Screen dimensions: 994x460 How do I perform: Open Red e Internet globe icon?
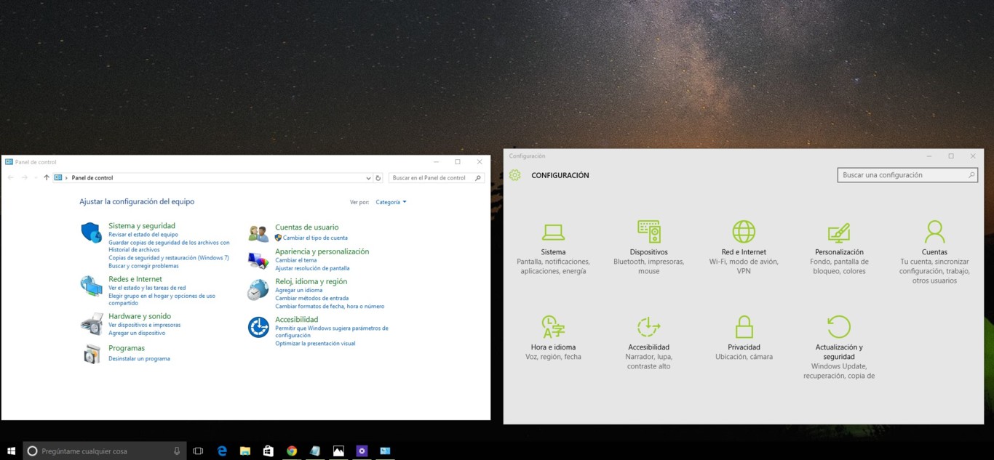tap(744, 232)
